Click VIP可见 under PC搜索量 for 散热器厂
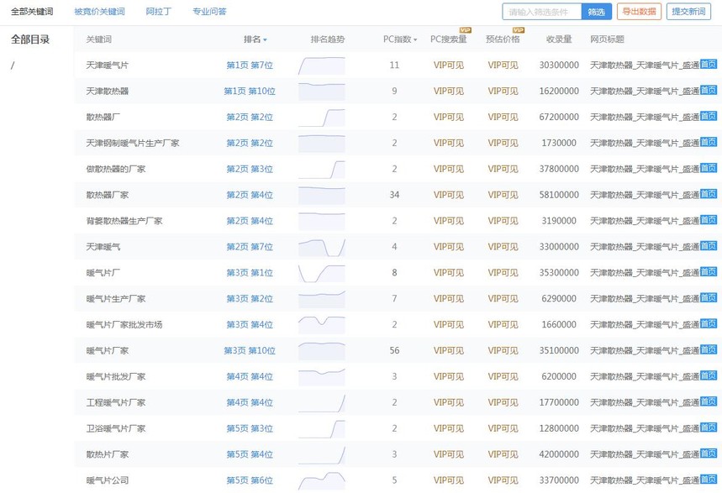Viewport: 722px width, 493px height. point(448,117)
